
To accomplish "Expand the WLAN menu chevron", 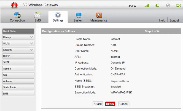I will click(31, 43).
